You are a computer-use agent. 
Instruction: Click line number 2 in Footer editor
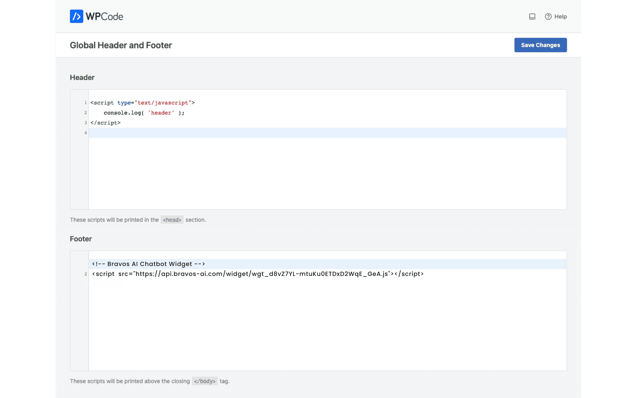[86, 274]
